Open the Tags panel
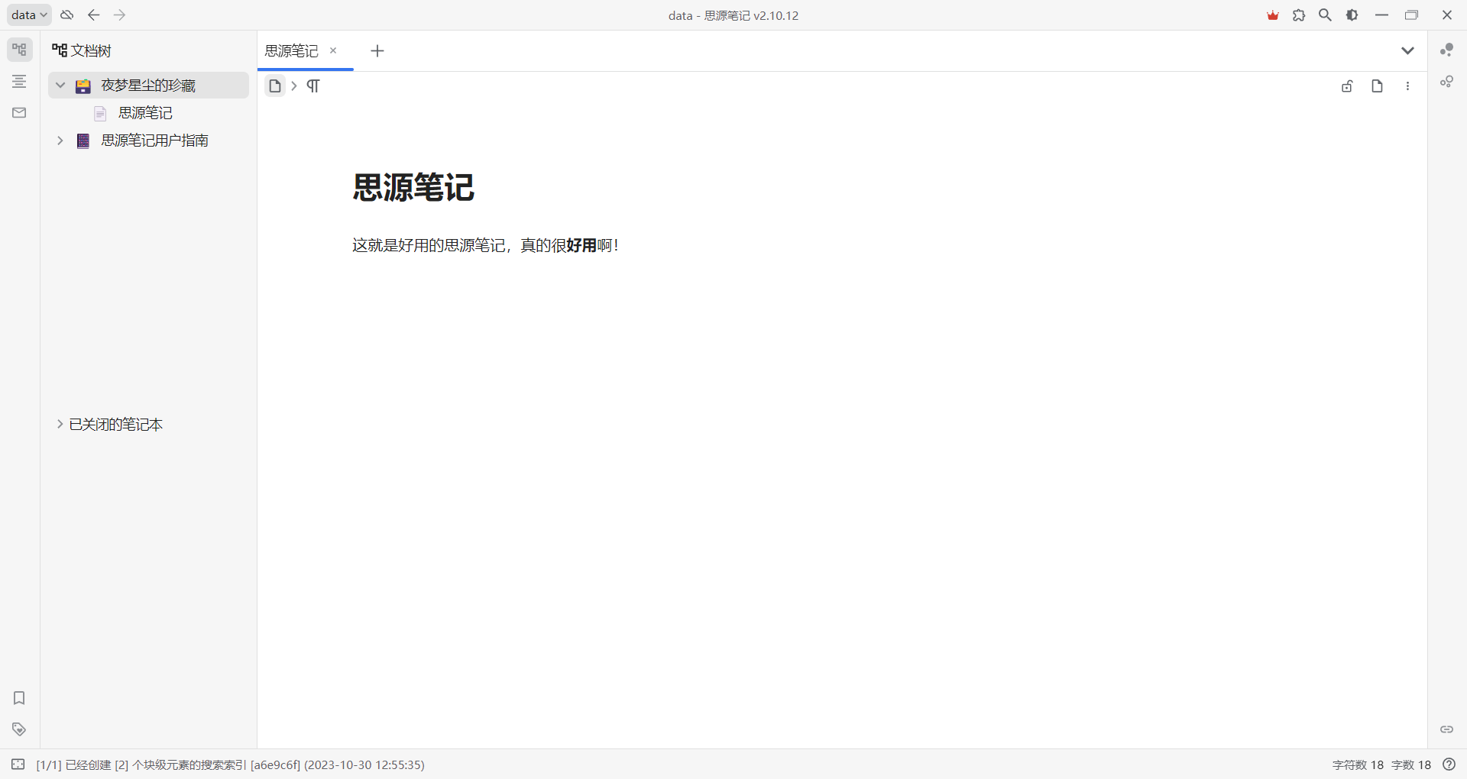 coord(19,729)
